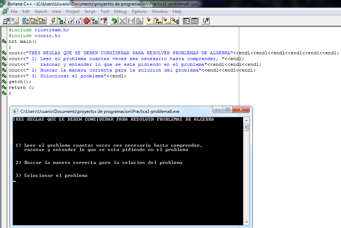Viewport: 341px width, 228px height.
Task: Make the project via its toolbar icon
Action: coord(35,20)
